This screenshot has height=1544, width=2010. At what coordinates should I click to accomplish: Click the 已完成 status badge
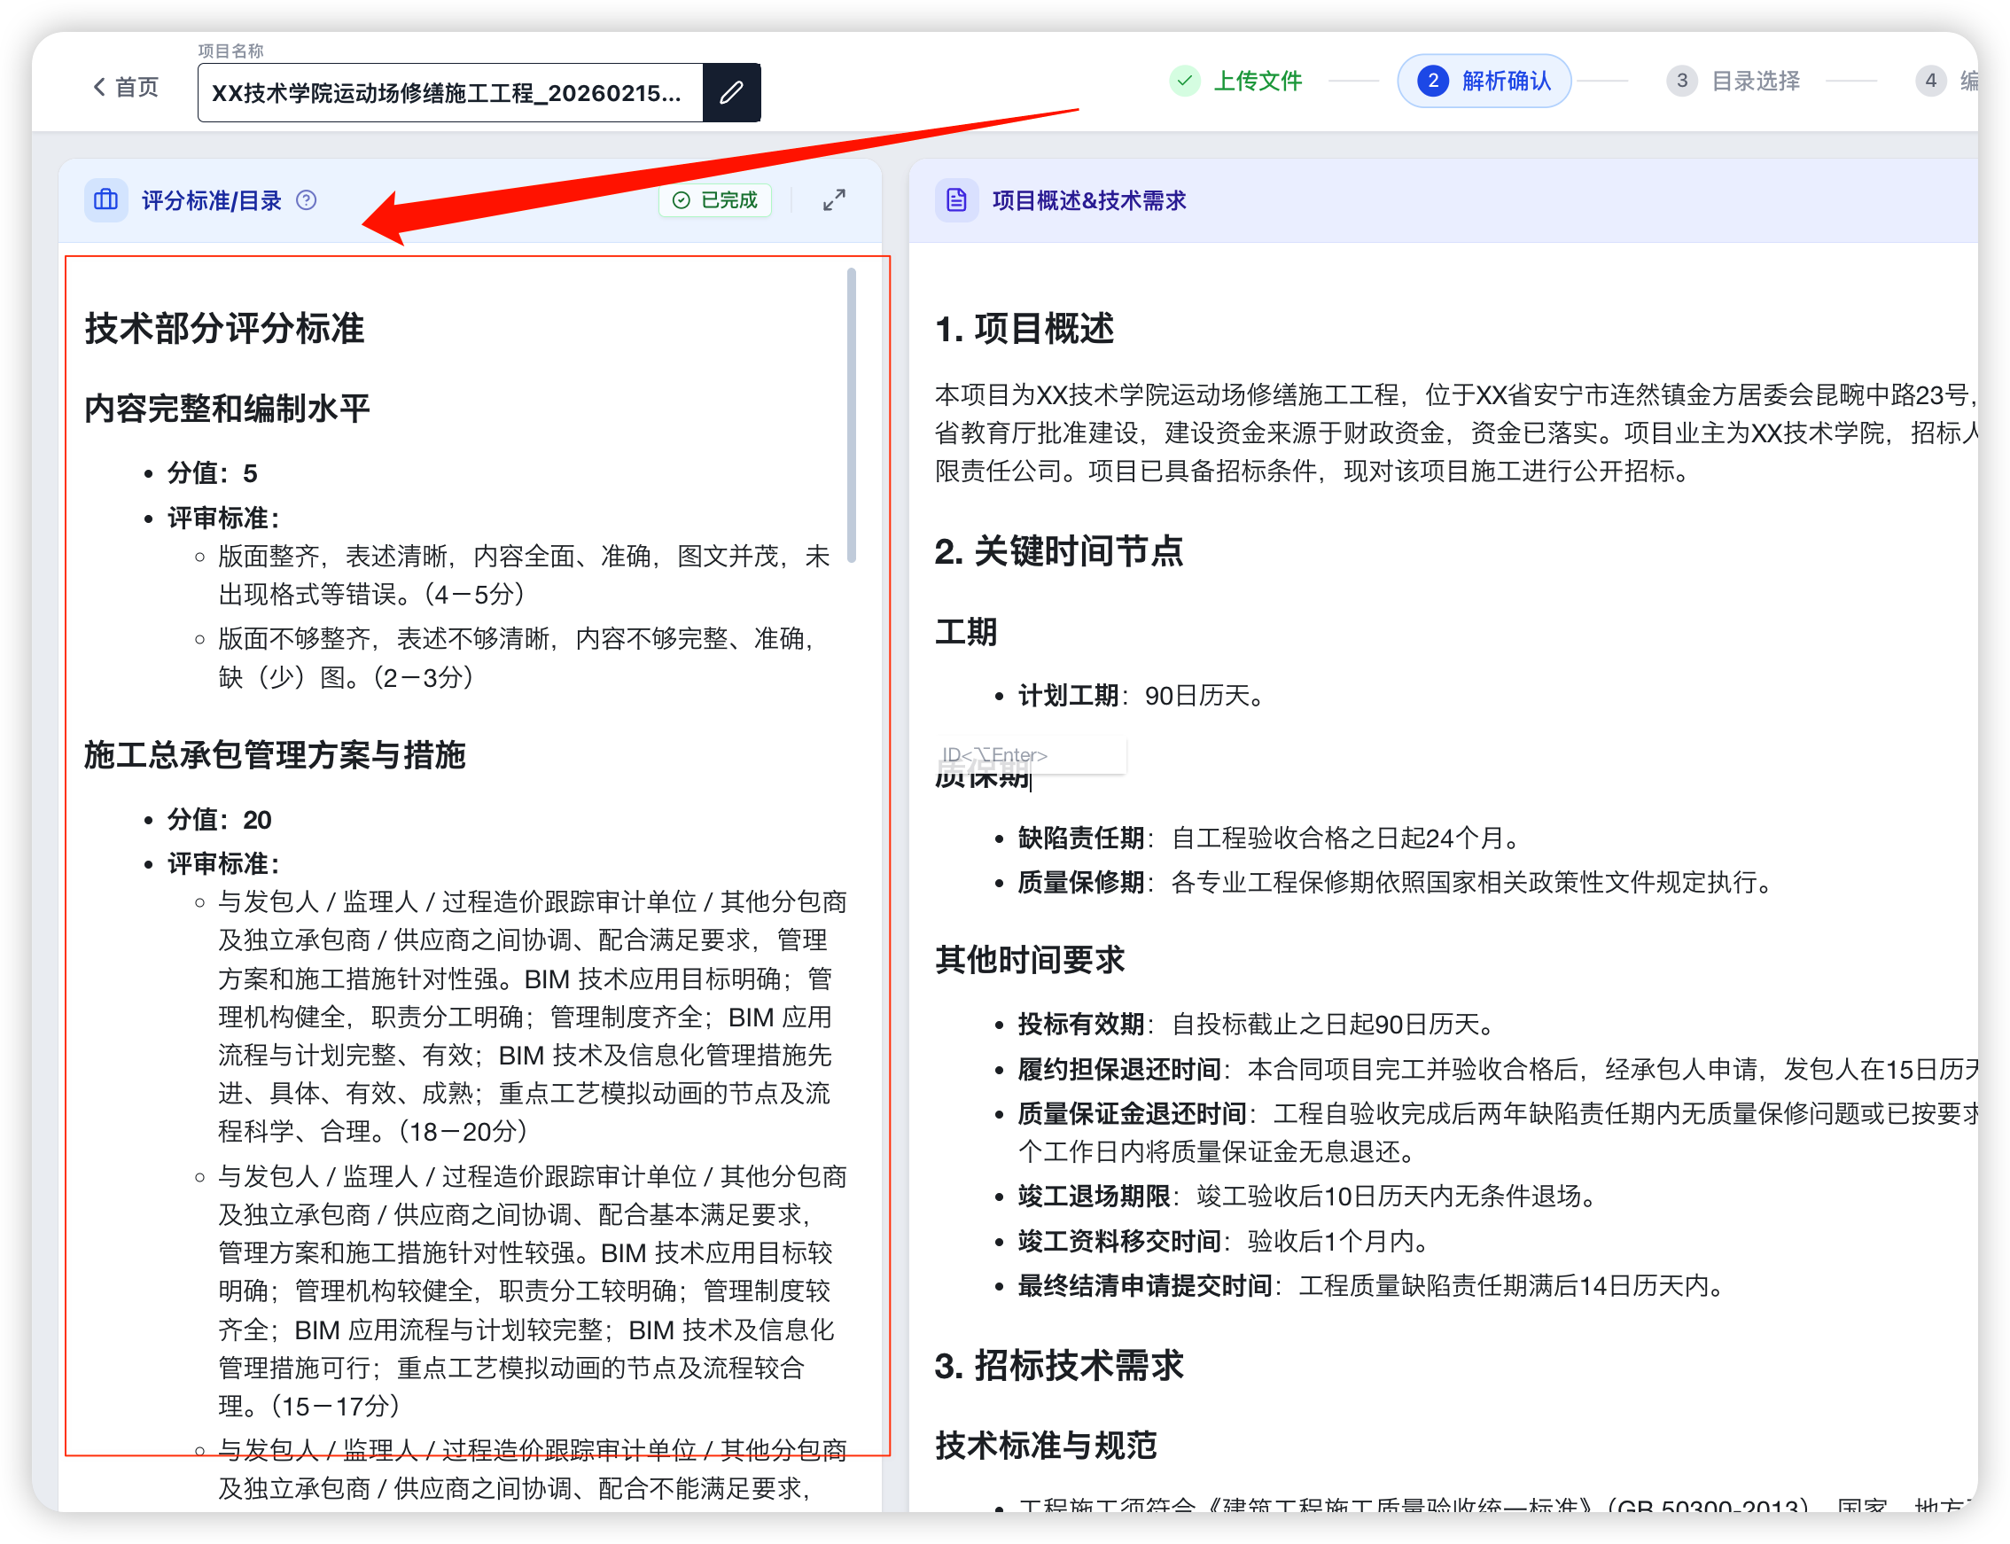[714, 200]
